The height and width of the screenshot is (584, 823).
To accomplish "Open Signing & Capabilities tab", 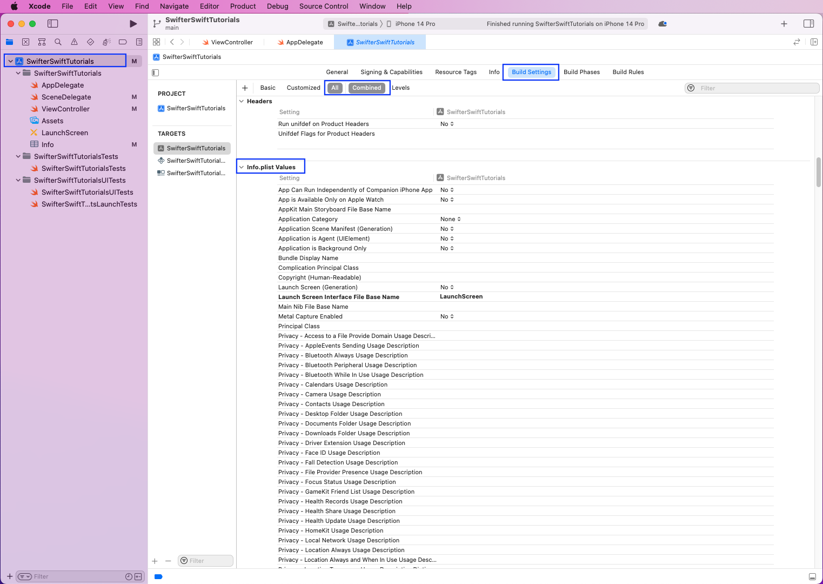I will [392, 72].
